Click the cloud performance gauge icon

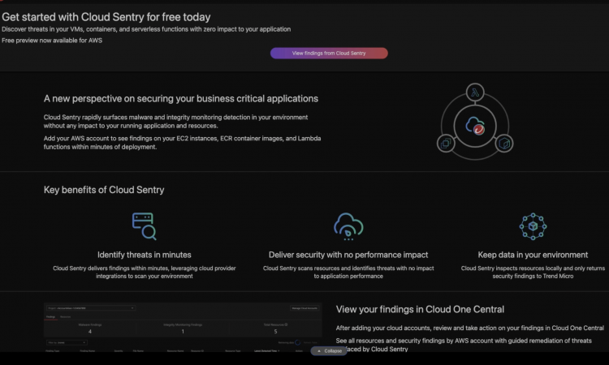(348, 225)
